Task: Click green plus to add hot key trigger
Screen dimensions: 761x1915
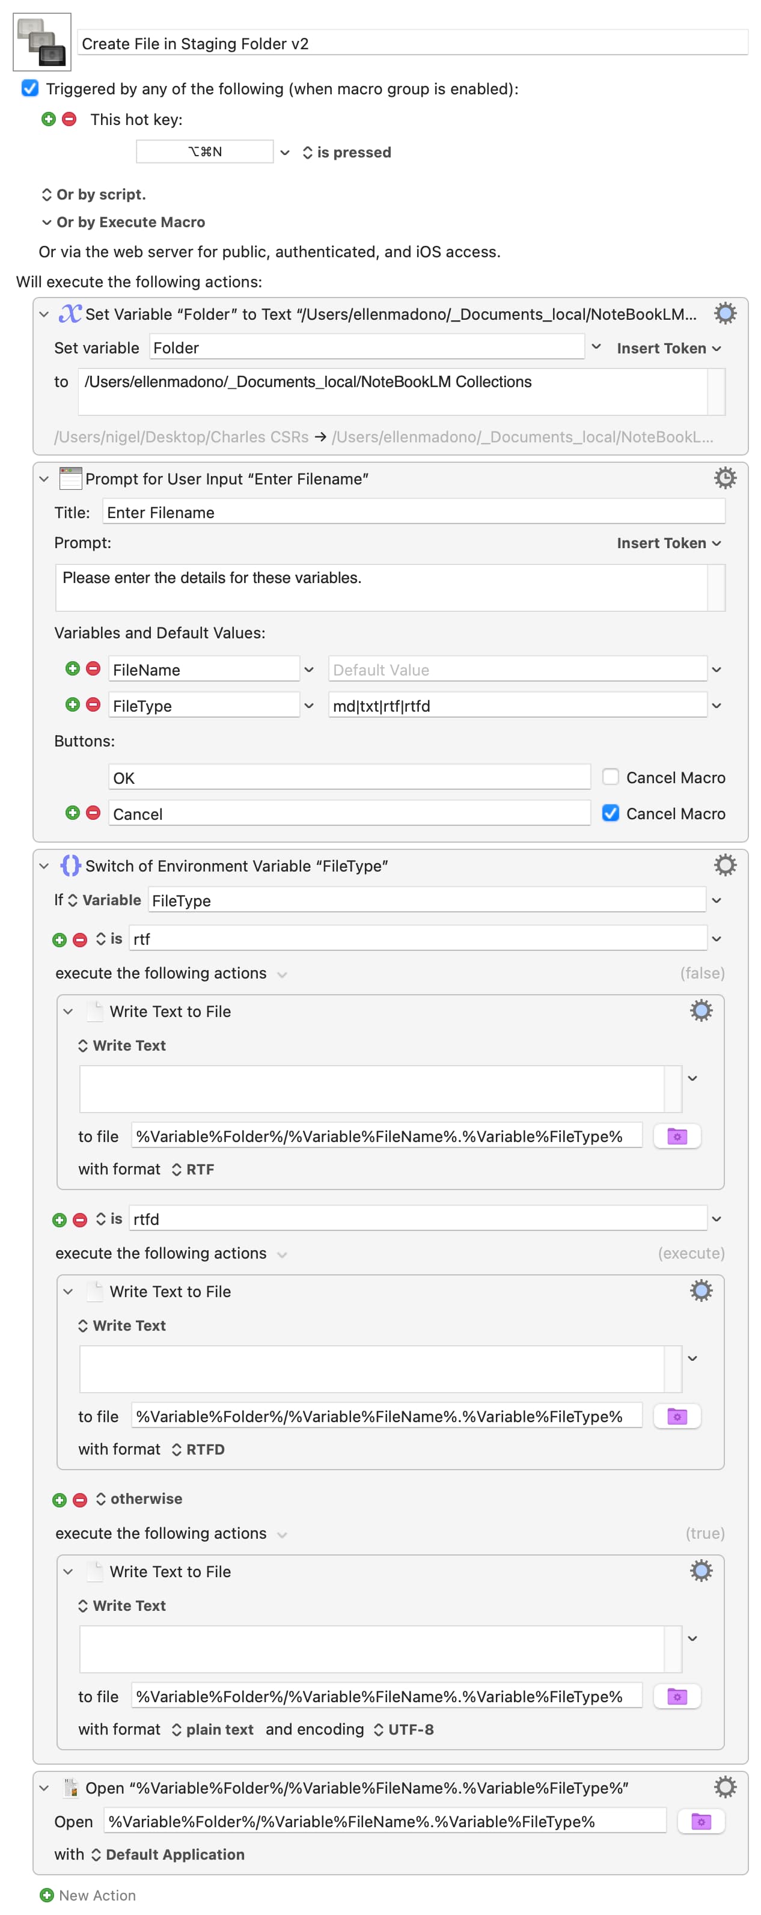Action: [x=48, y=119]
